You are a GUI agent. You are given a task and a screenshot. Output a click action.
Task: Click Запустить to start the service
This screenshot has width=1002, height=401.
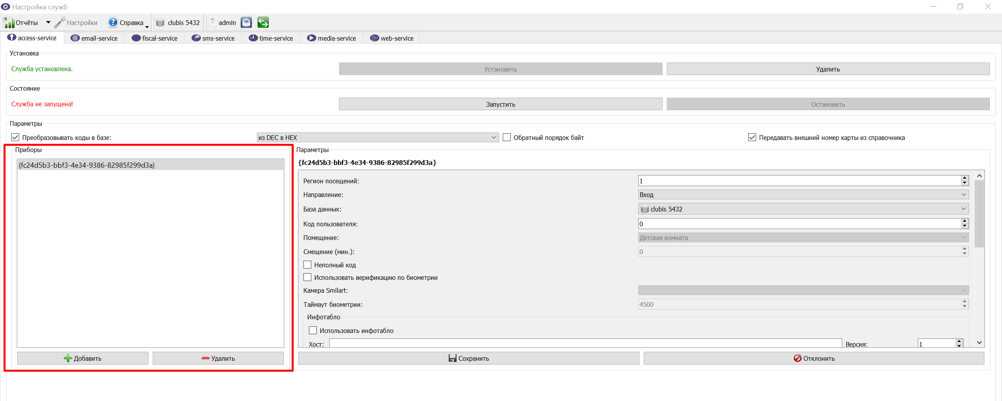tap(500, 104)
